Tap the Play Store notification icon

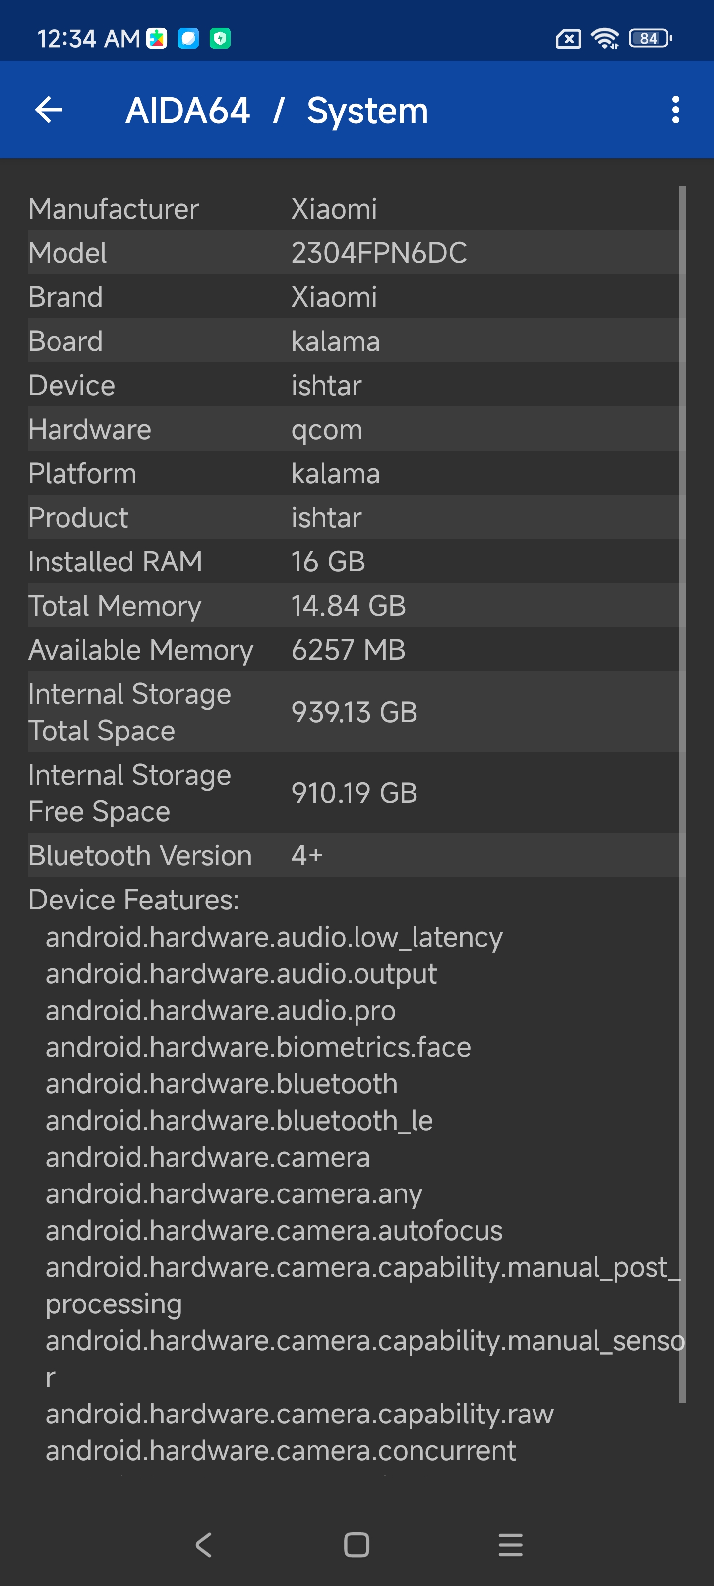click(157, 38)
